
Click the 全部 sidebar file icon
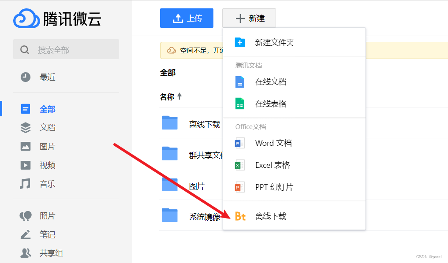tap(26, 109)
